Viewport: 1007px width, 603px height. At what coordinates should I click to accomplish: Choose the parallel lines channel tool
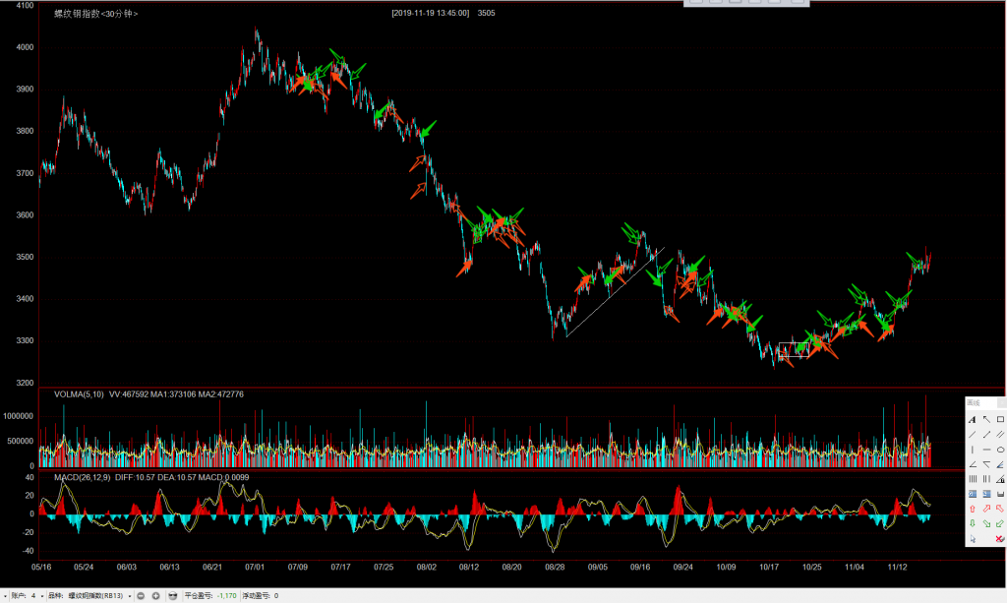click(1000, 435)
